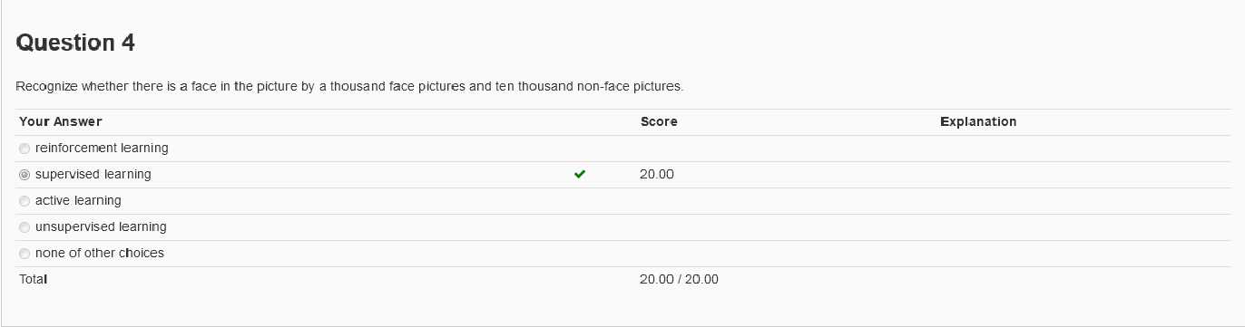Click the Total row label
This screenshot has width=1245, height=327.
[34, 279]
